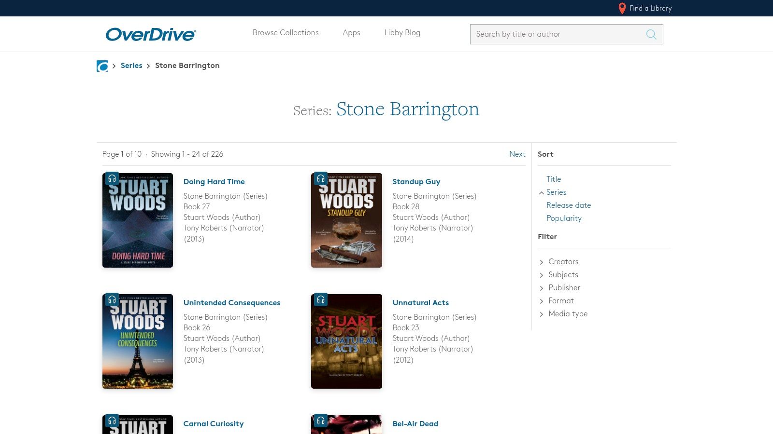The image size is (773, 434).
Task: Open Browse Collections
Action: (x=286, y=32)
